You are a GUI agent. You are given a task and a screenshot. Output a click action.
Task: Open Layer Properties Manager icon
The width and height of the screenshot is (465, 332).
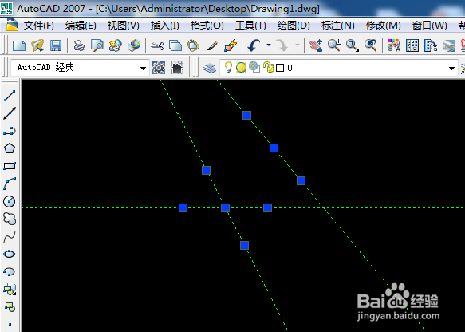(210, 68)
